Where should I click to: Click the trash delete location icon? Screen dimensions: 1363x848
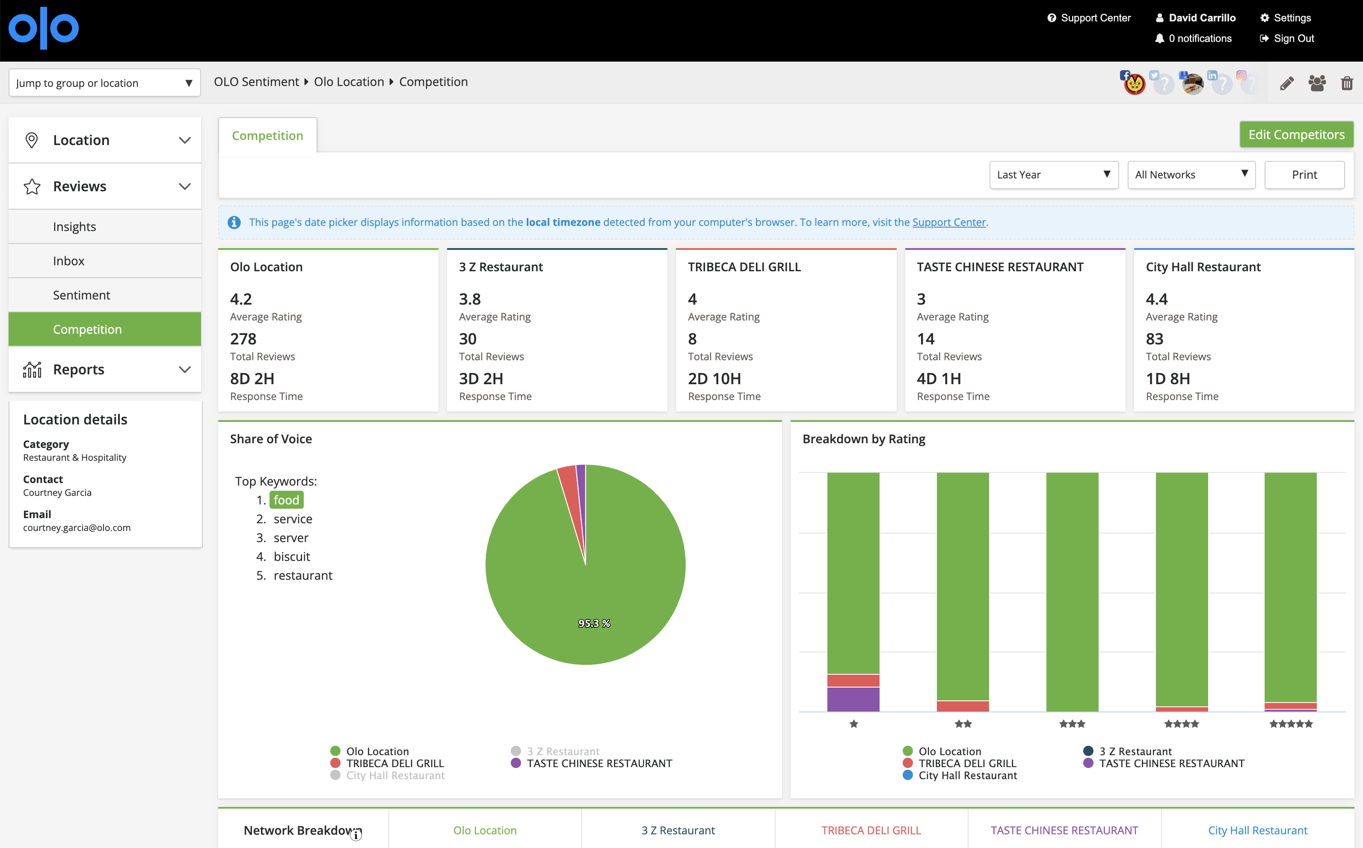(1347, 83)
